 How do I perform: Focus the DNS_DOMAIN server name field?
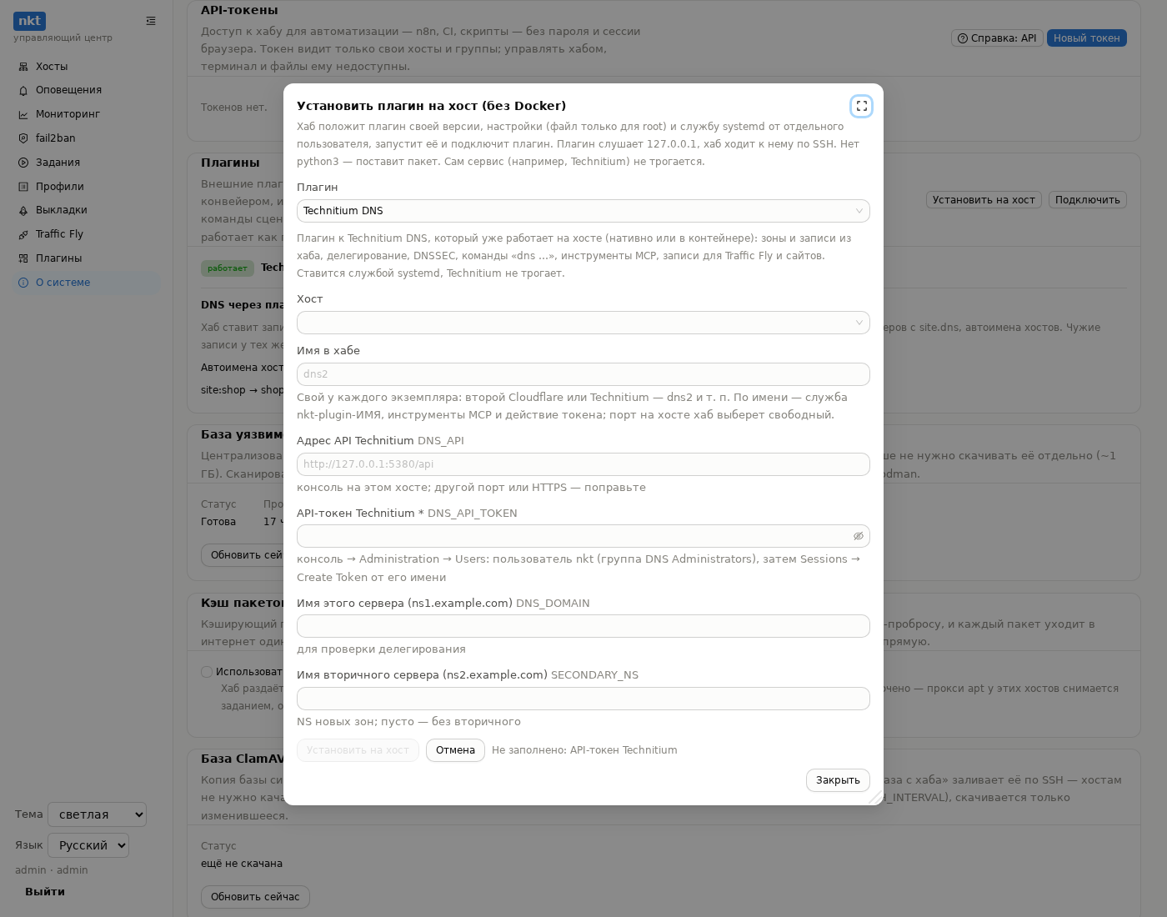pyautogui.click(x=583, y=626)
